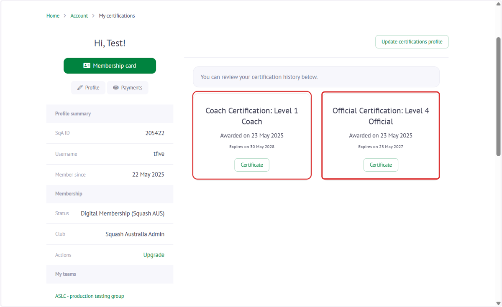Click the username value tfive
The height and width of the screenshot is (307, 502).
pos(159,154)
